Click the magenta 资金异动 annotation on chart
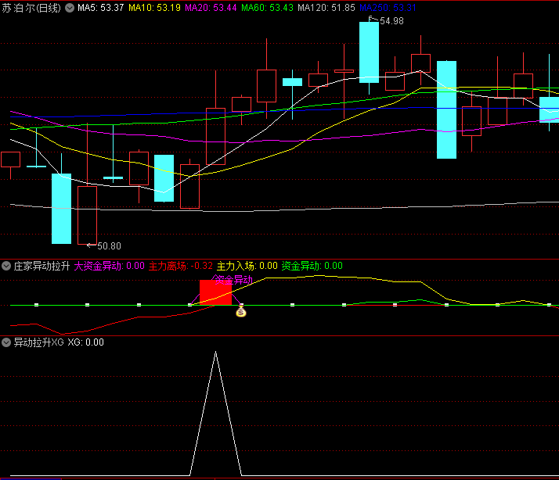559x480 pixels. (233, 279)
